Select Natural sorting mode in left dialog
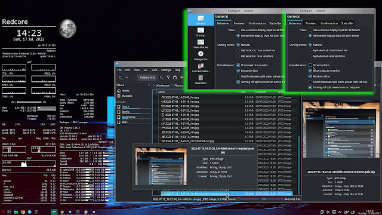This screenshot has width=382, height=215. point(238,45)
